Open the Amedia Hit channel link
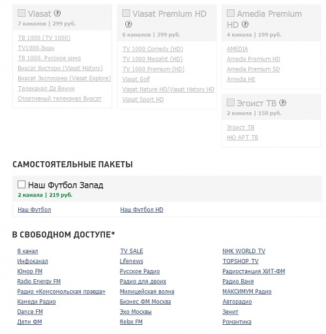 point(241,79)
